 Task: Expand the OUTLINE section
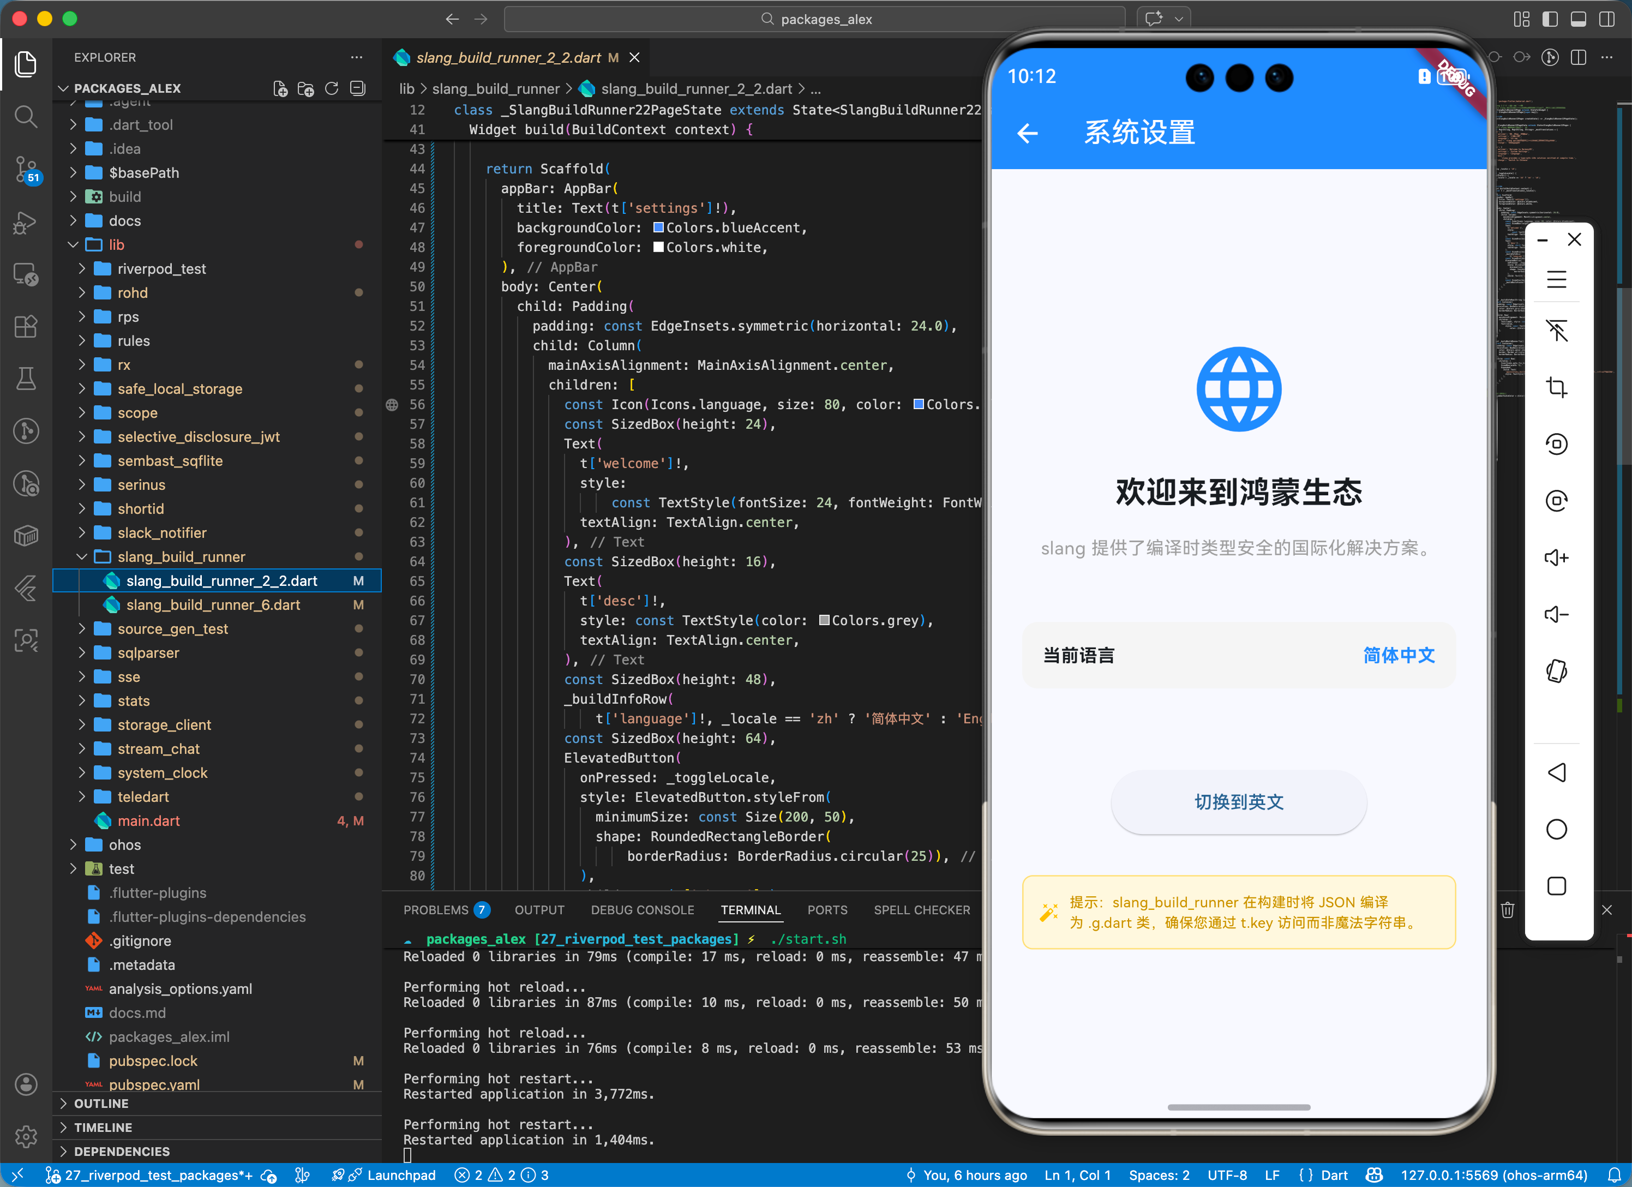tap(101, 1103)
